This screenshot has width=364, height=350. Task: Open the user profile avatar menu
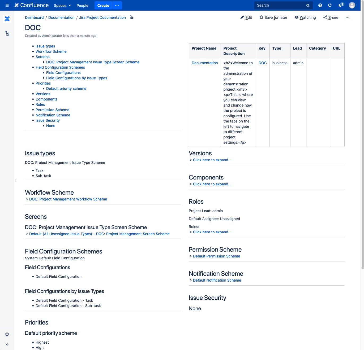[x=352, y=5]
